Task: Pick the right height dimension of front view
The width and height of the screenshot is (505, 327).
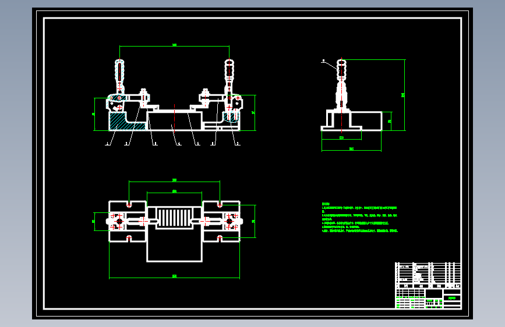Action: (x=255, y=113)
